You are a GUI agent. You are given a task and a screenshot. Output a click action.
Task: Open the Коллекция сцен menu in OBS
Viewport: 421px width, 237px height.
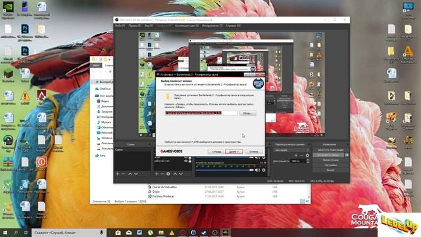click(187, 26)
